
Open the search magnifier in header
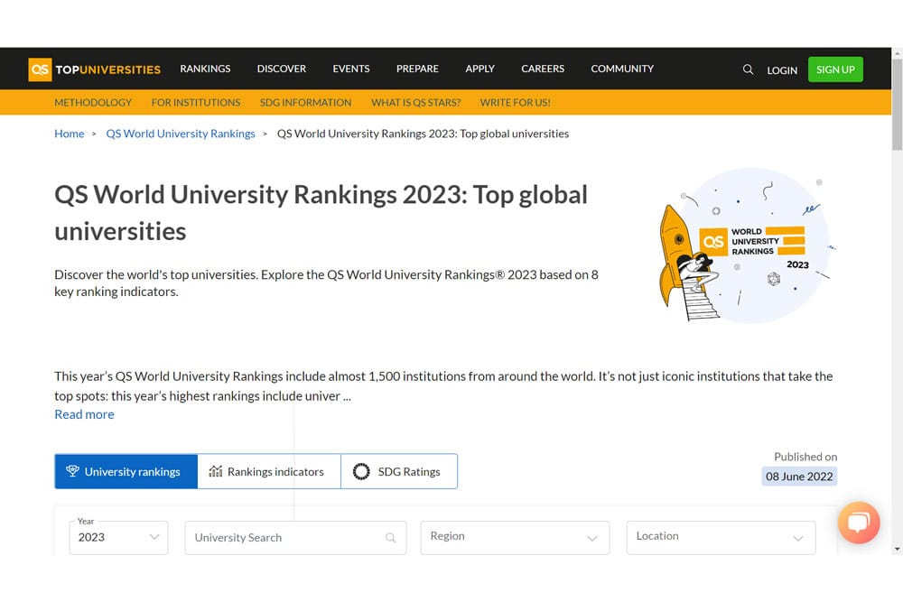[748, 69]
